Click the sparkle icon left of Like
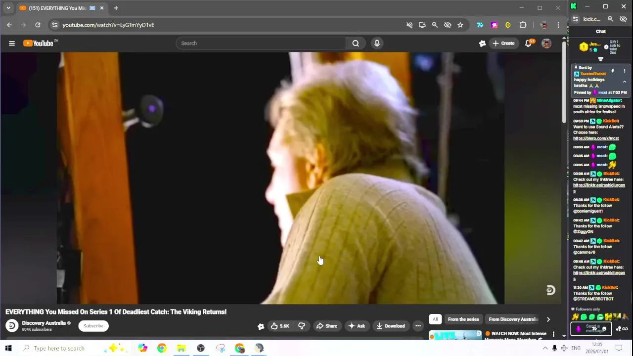633x356 pixels. tap(261, 326)
